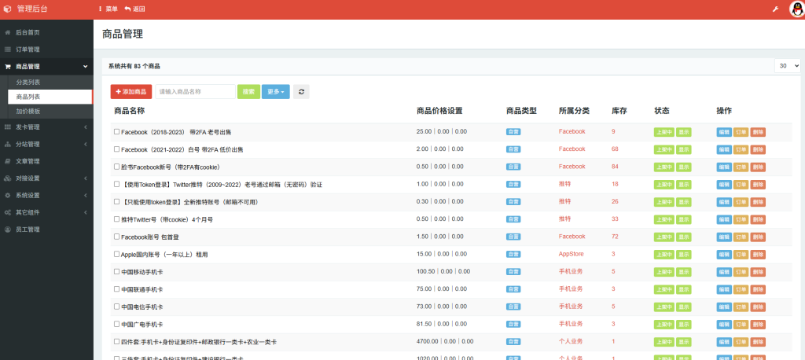Tick the checkbox for Facebook (2018-2023) 带2FA 老号出售

(x=116, y=131)
